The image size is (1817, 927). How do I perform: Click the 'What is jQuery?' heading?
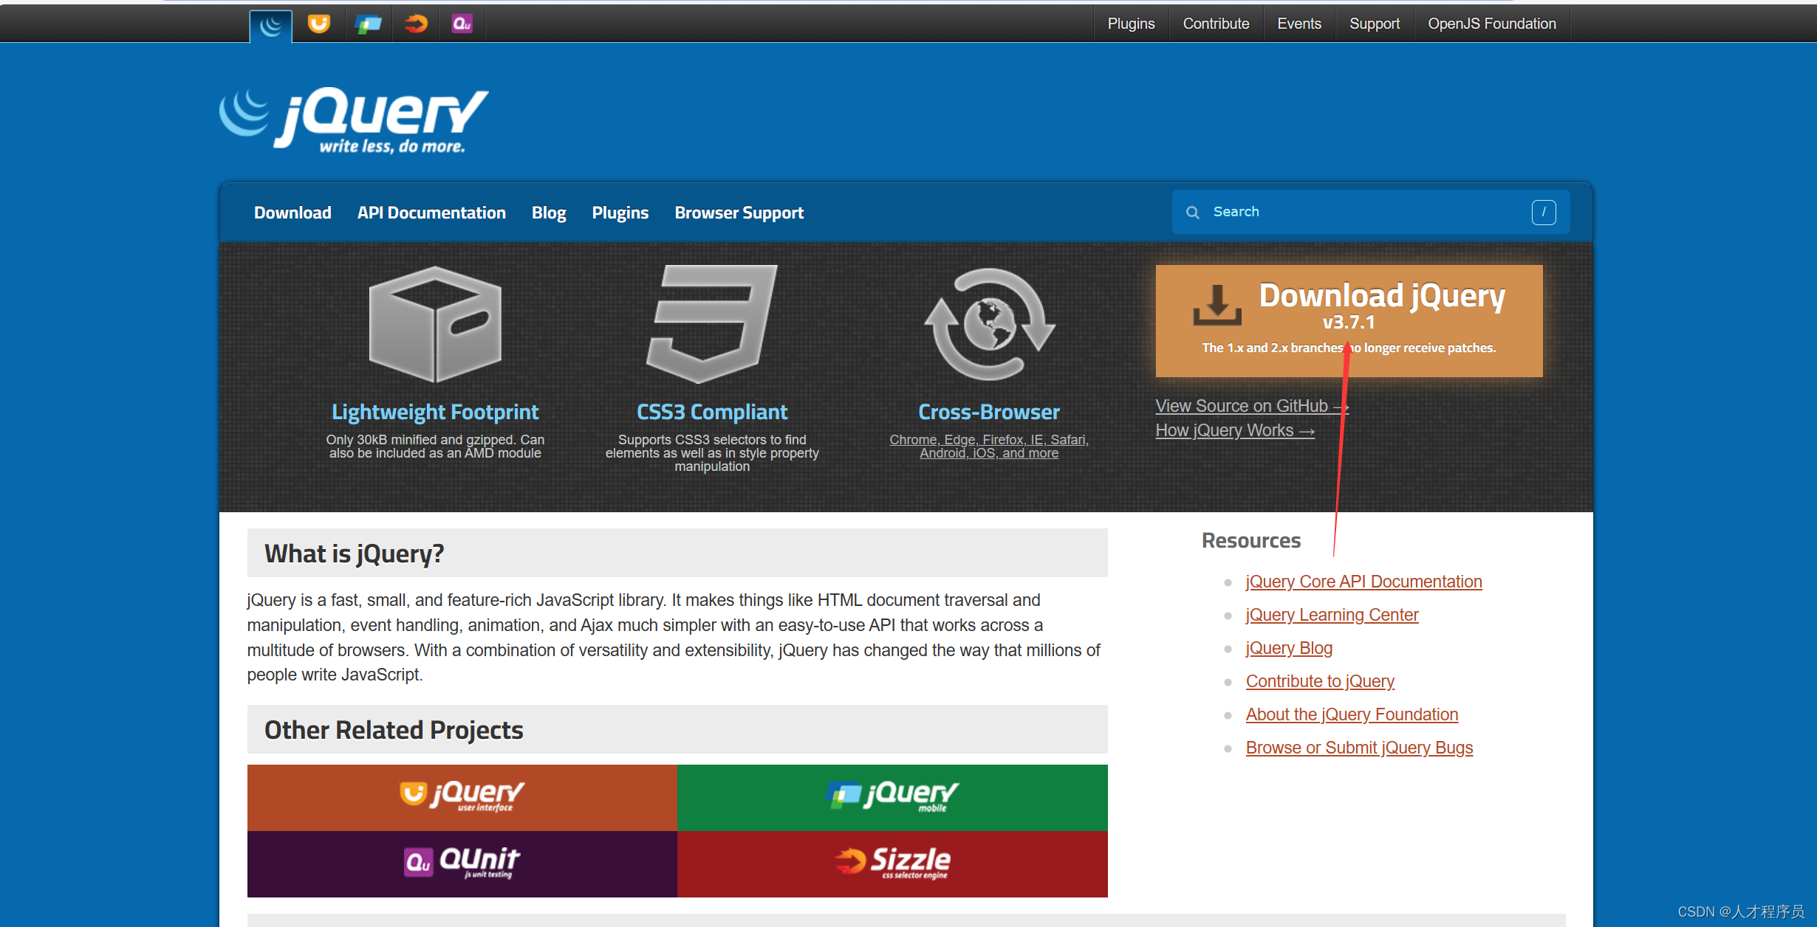click(355, 554)
